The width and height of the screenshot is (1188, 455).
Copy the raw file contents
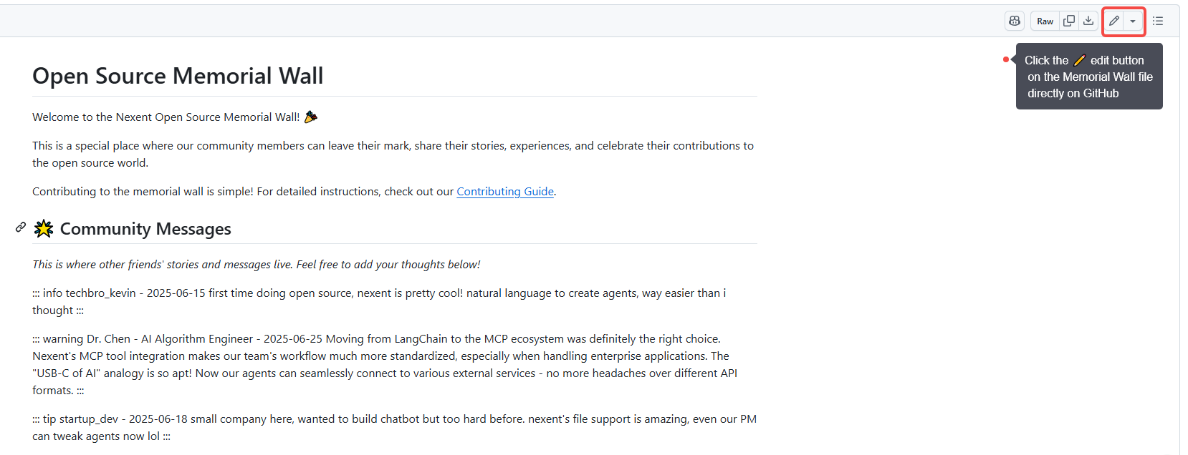[x=1069, y=21]
